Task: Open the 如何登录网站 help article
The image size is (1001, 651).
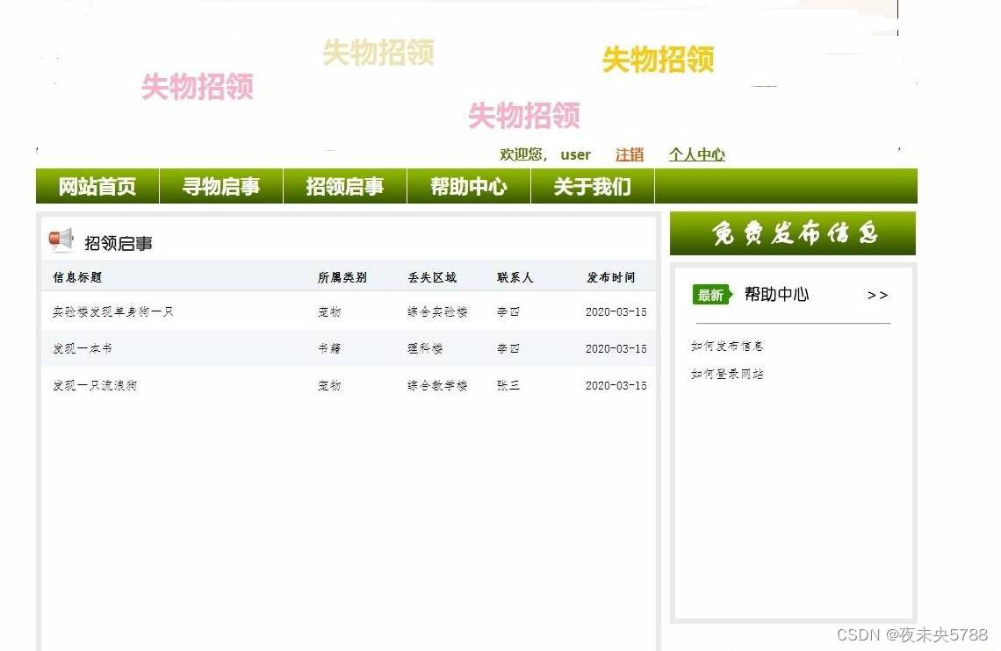Action: tap(726, 374)
